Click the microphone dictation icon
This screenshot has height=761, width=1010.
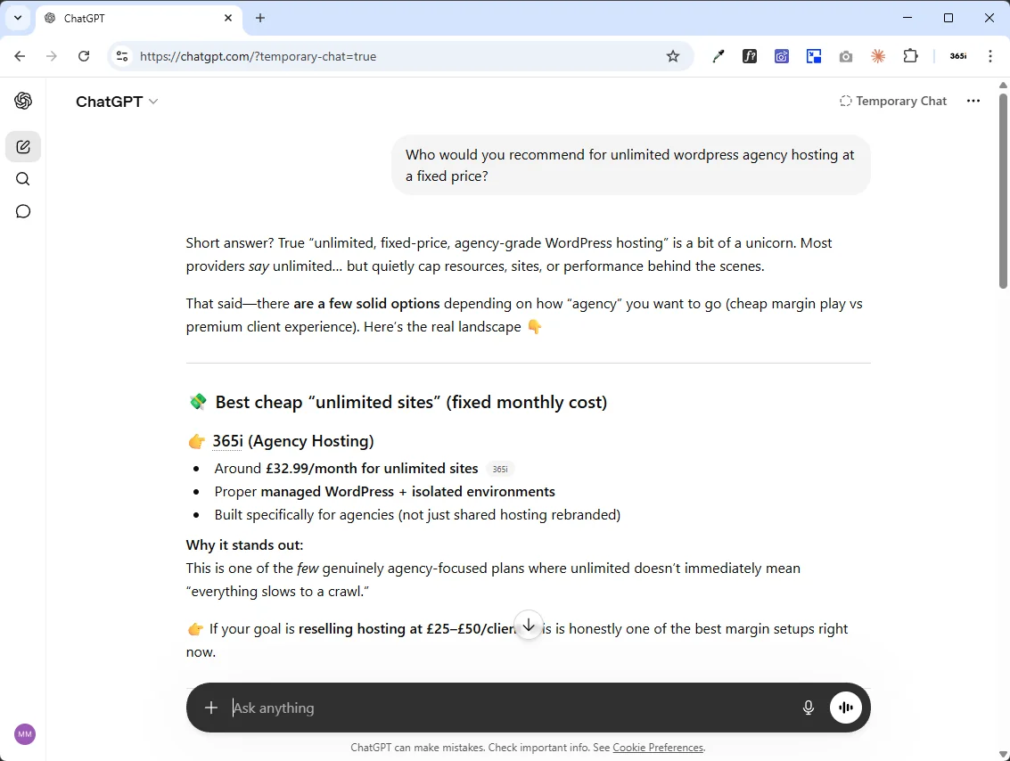pyautogui.click(x=809, y=708)
